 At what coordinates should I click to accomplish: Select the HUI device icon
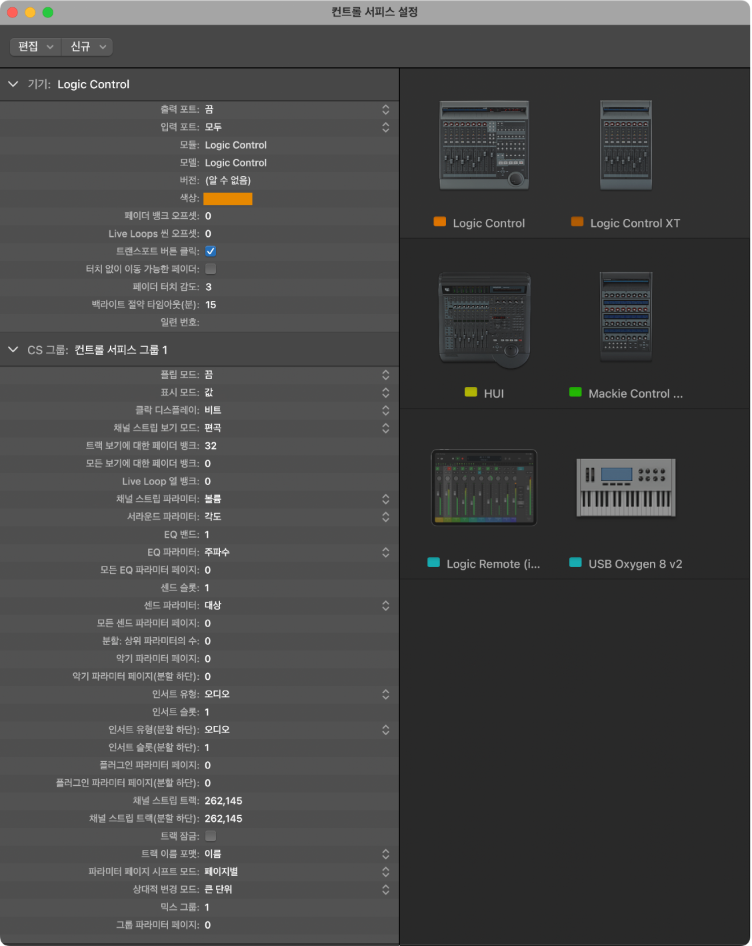tap(485, 320)
